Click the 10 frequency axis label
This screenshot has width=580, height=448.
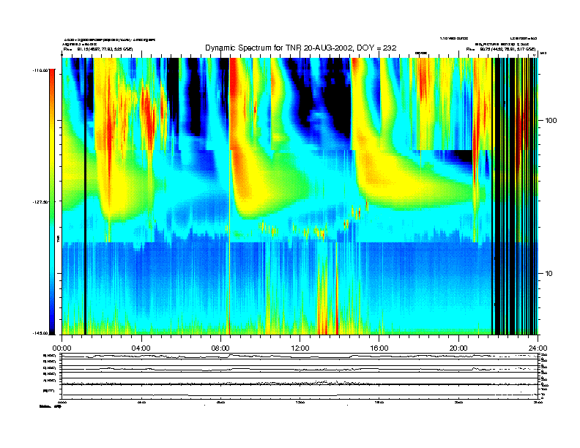point(549,274)
